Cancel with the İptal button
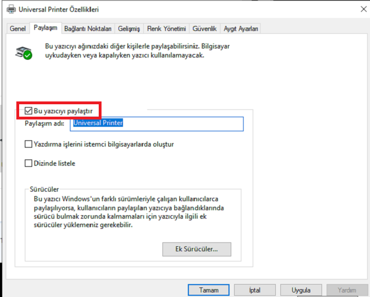The image size is (370, 297). point(254,290)
